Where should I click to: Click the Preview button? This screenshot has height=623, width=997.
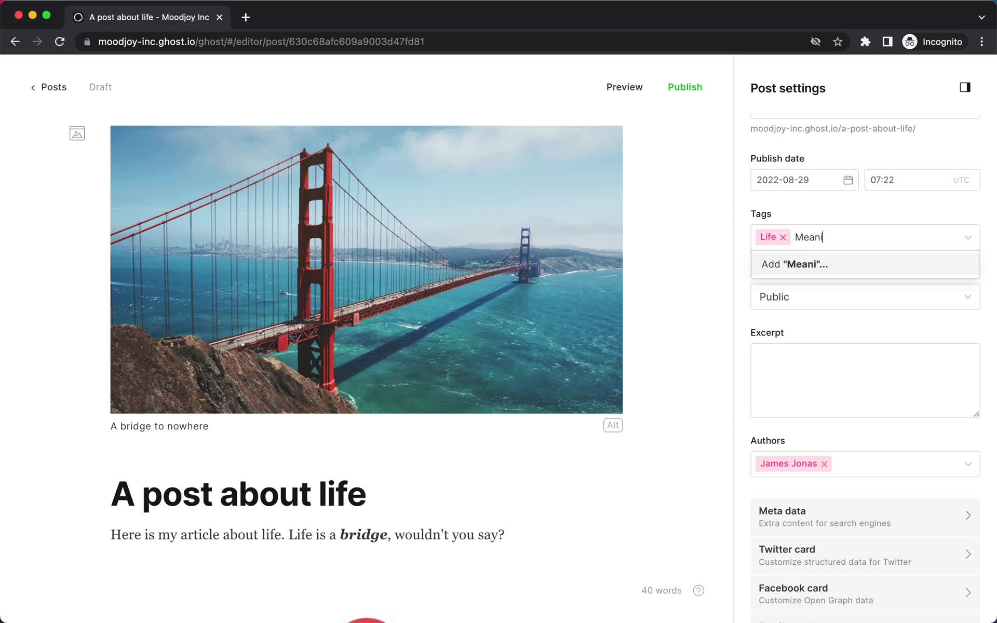[625, 87]
